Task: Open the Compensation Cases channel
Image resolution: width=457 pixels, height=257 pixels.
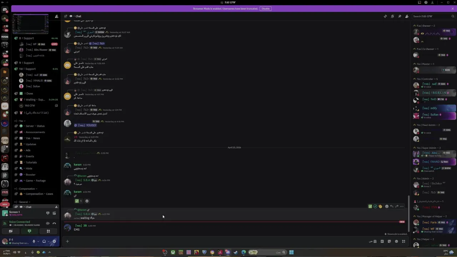Action: [x=36, y=194]
